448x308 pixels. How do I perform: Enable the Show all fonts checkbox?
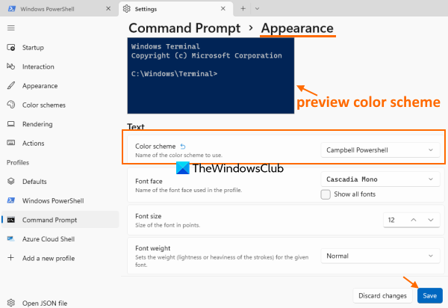click(x=326, y=194)
